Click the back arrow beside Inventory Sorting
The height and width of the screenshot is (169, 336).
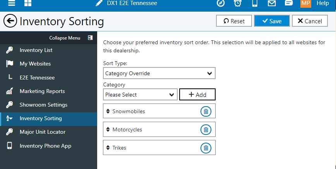pos(10,21)
